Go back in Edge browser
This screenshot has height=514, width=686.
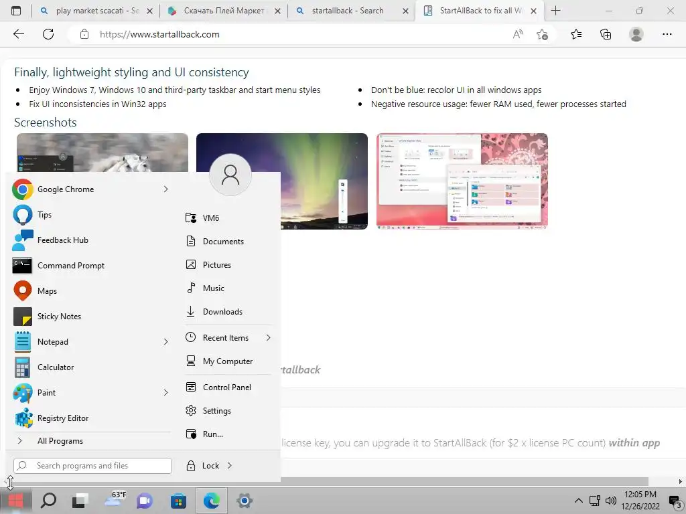coord(18,34)
